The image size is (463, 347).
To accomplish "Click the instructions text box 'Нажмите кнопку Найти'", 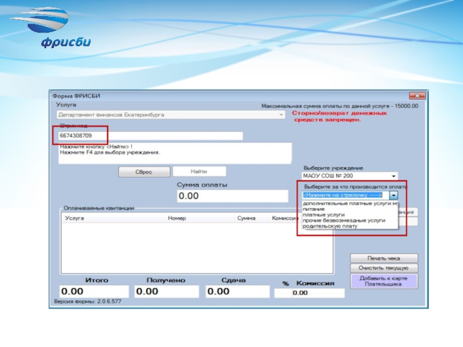I will 175,153.
